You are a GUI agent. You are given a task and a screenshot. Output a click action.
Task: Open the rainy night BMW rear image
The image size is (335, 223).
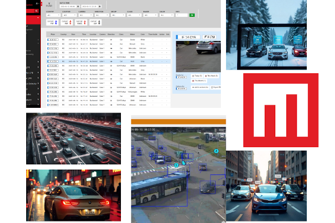pyautogui.click(x=73, y=195)
